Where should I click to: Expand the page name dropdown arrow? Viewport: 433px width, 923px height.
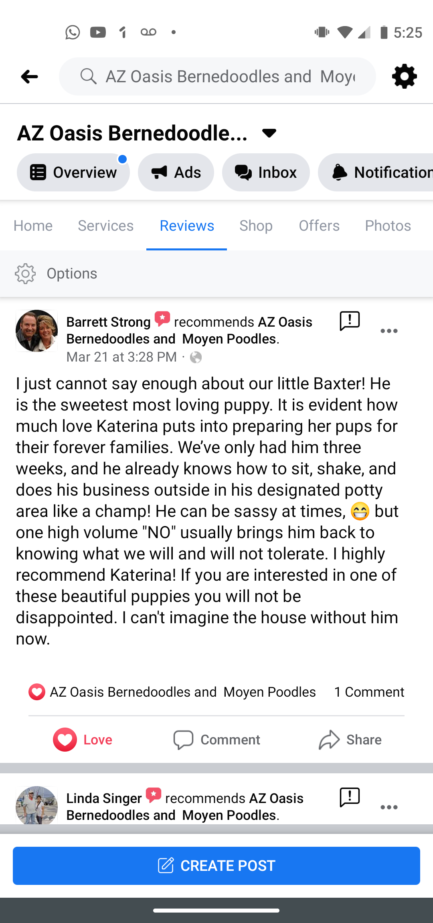point(269,133)
